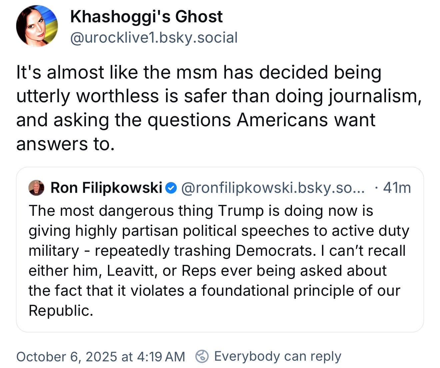Click the blue verified checkmark badge

click(171, 188)
